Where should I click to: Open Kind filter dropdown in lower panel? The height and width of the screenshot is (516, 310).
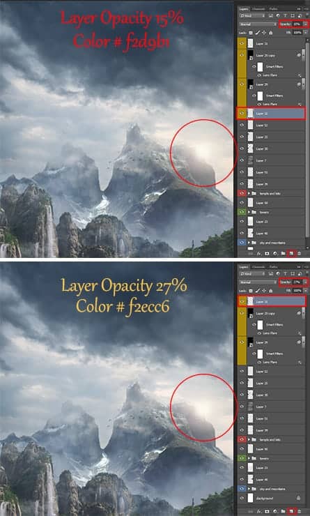[x=252, y=273]
